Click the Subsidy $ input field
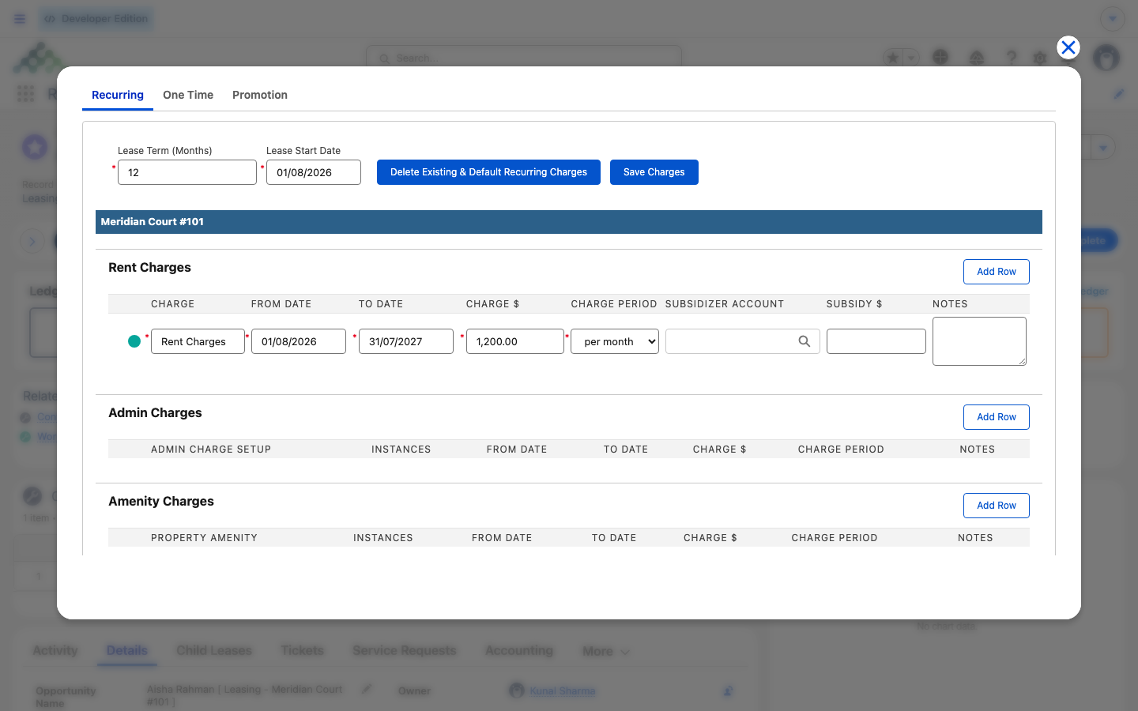Viewport: 1138px width, 711px height. [x=876, y=341]
